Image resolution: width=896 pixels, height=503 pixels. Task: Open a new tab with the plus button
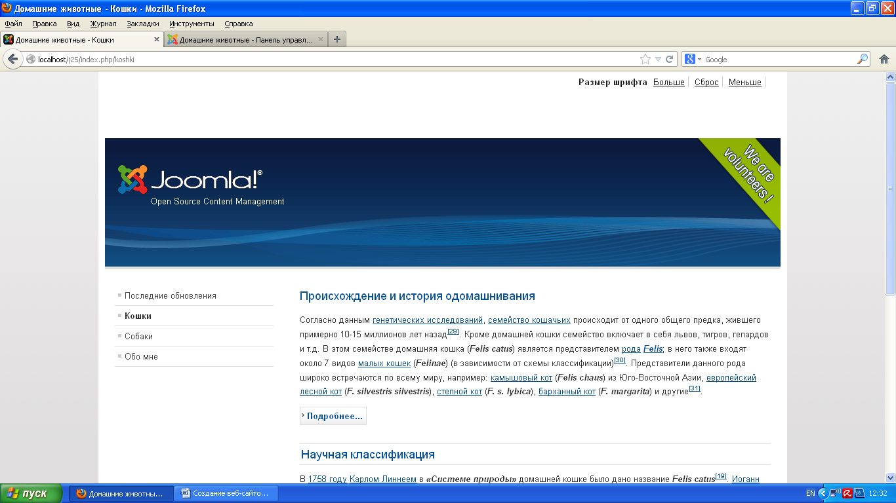pos(337,39)
